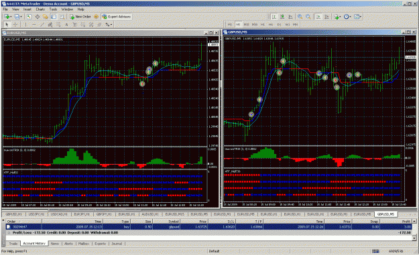Open the Experts tab in Terminal
Image resolution: width=419 pixels, height=255 pixels.
[x=100, y=244]
